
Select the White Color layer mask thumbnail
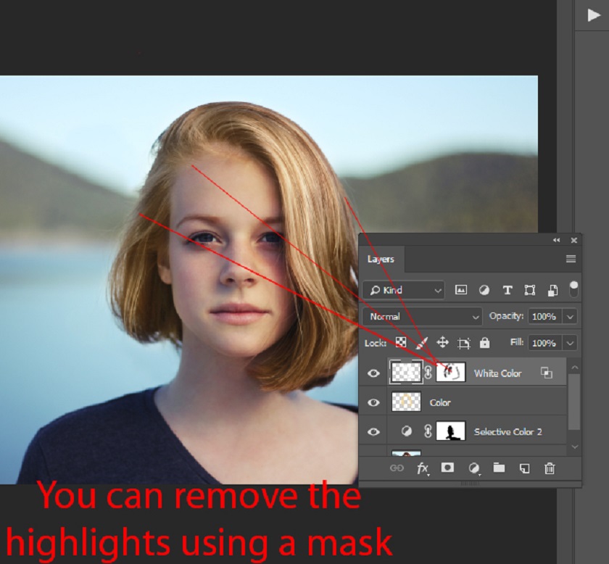tap(450, 373)
